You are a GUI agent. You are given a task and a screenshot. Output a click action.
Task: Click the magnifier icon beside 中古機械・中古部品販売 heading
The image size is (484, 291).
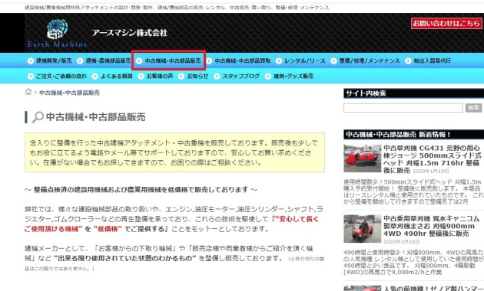(x=38, y=117)
